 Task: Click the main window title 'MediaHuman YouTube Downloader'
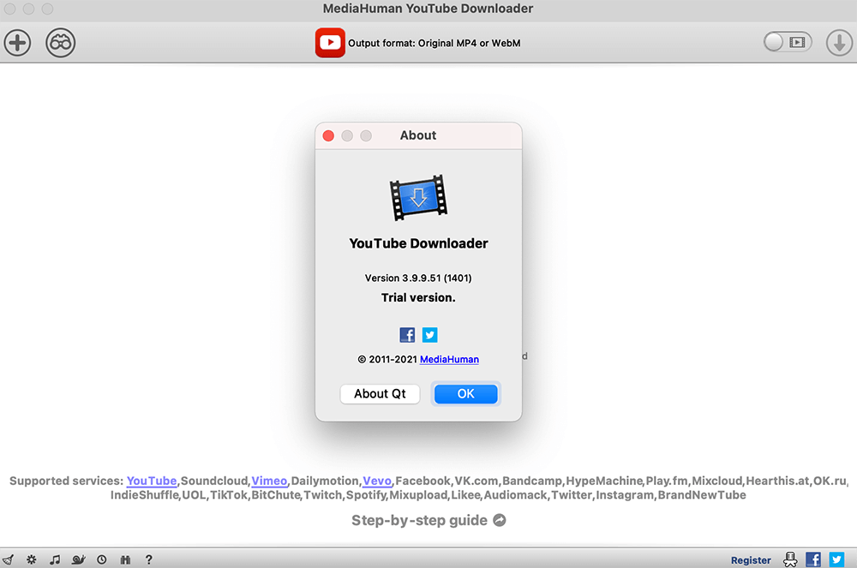(428, 9)
